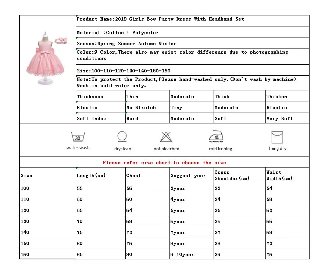Select the "Size:100-110-120-130-140-150-160" row

pyautogui.click(x=192, y=70)
